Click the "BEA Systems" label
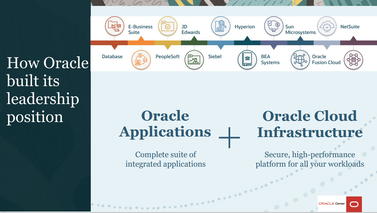This screenshot has width=377, height=213. click(270, 59)
